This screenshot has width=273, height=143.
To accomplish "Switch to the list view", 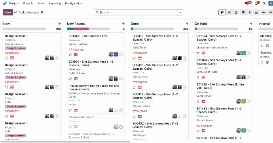I will pos(229,12).
